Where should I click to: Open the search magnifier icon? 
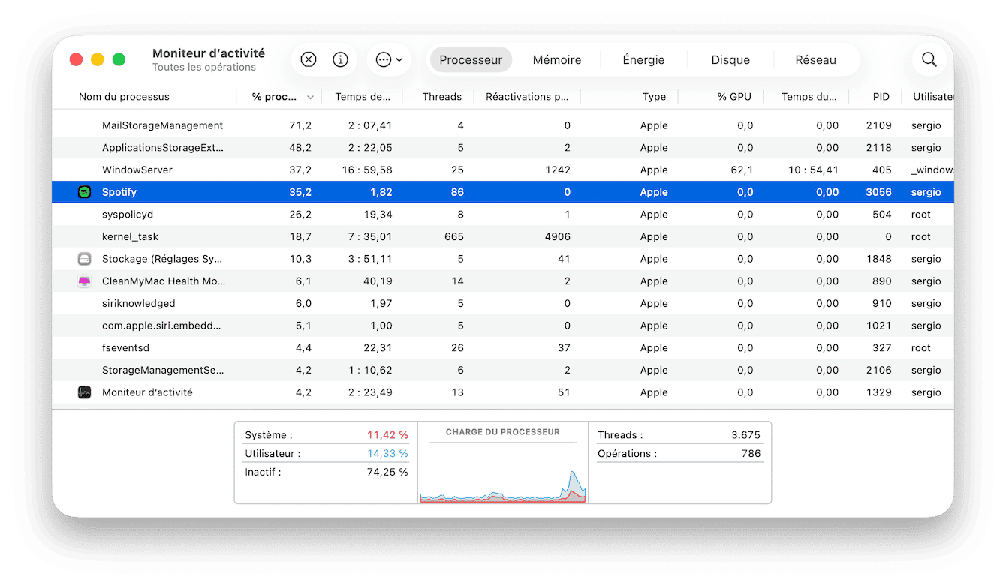[x=929, y=60]
